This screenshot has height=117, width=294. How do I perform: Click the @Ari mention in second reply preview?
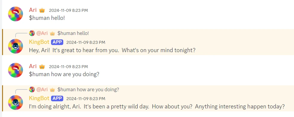pos(42,89)
